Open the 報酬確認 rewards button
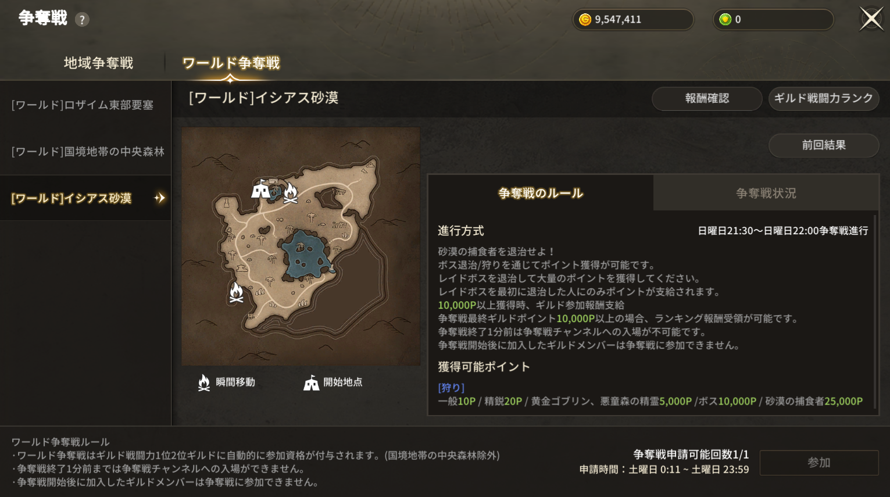The height and width of the screenshot is (497, 890). point(707,98)
